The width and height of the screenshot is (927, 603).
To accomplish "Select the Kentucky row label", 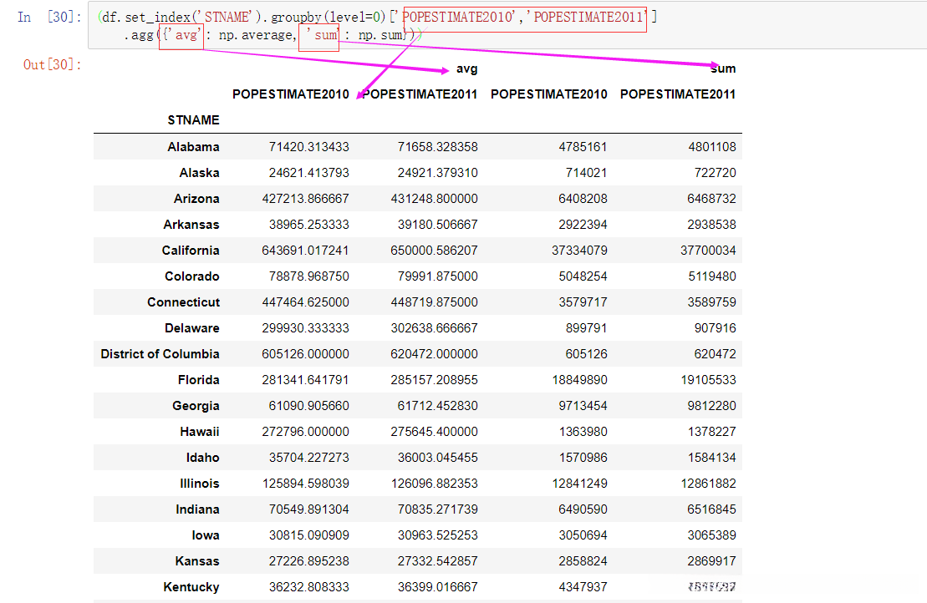I will [x=191, y=588].
